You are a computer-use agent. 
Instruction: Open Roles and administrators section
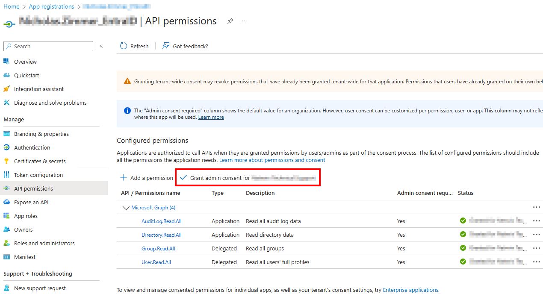[44, 243]
